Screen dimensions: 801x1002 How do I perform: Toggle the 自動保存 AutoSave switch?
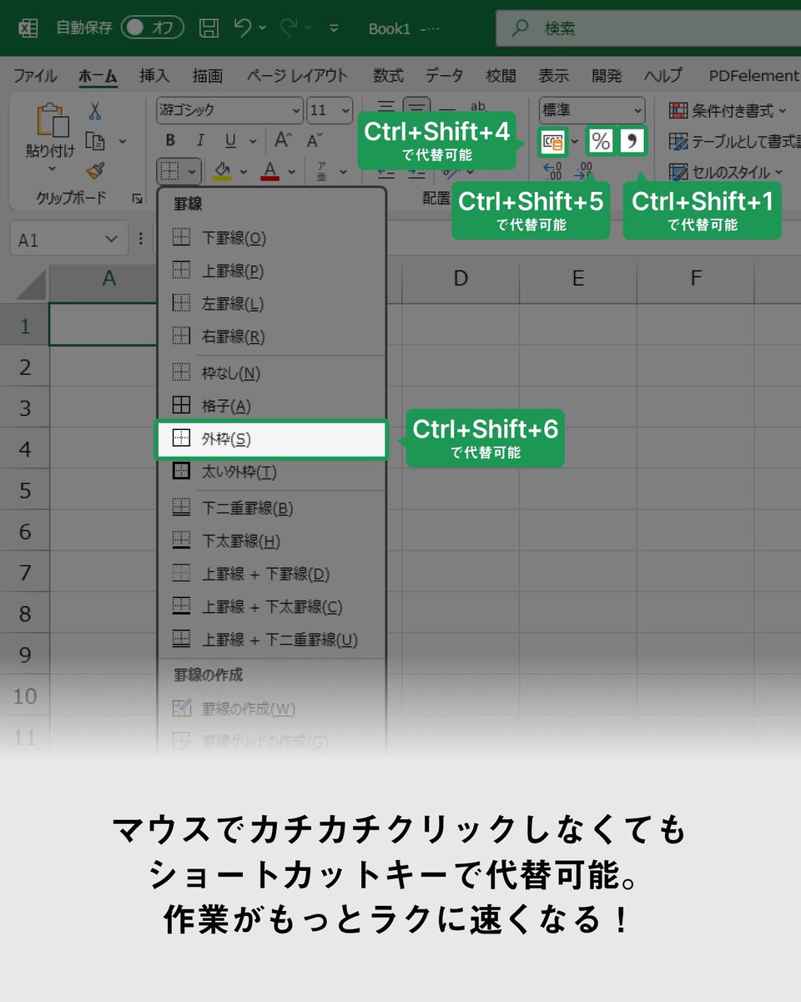point(153,28)
